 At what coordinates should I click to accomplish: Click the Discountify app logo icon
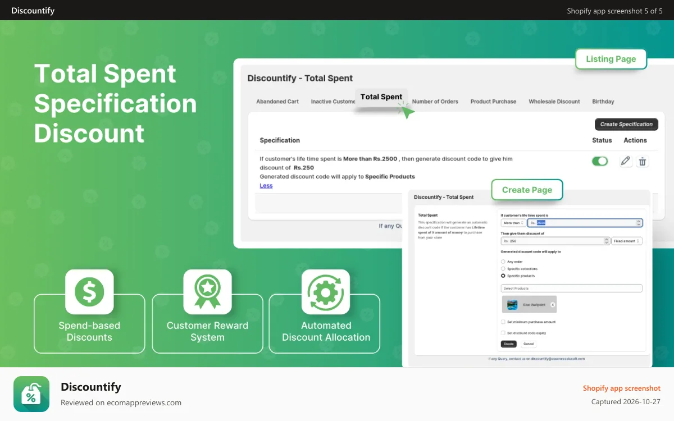coord(31,394)
